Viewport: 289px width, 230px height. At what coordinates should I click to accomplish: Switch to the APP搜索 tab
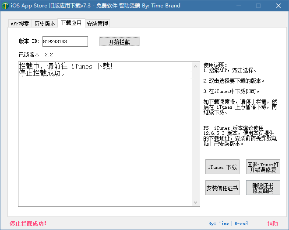[20, 24]
